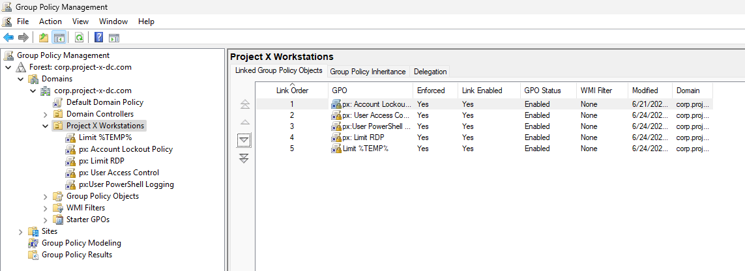Switch to Group Policy Inheritance tab
The width and height of the screenshot is (745, 271).
[x=368, y=72]
